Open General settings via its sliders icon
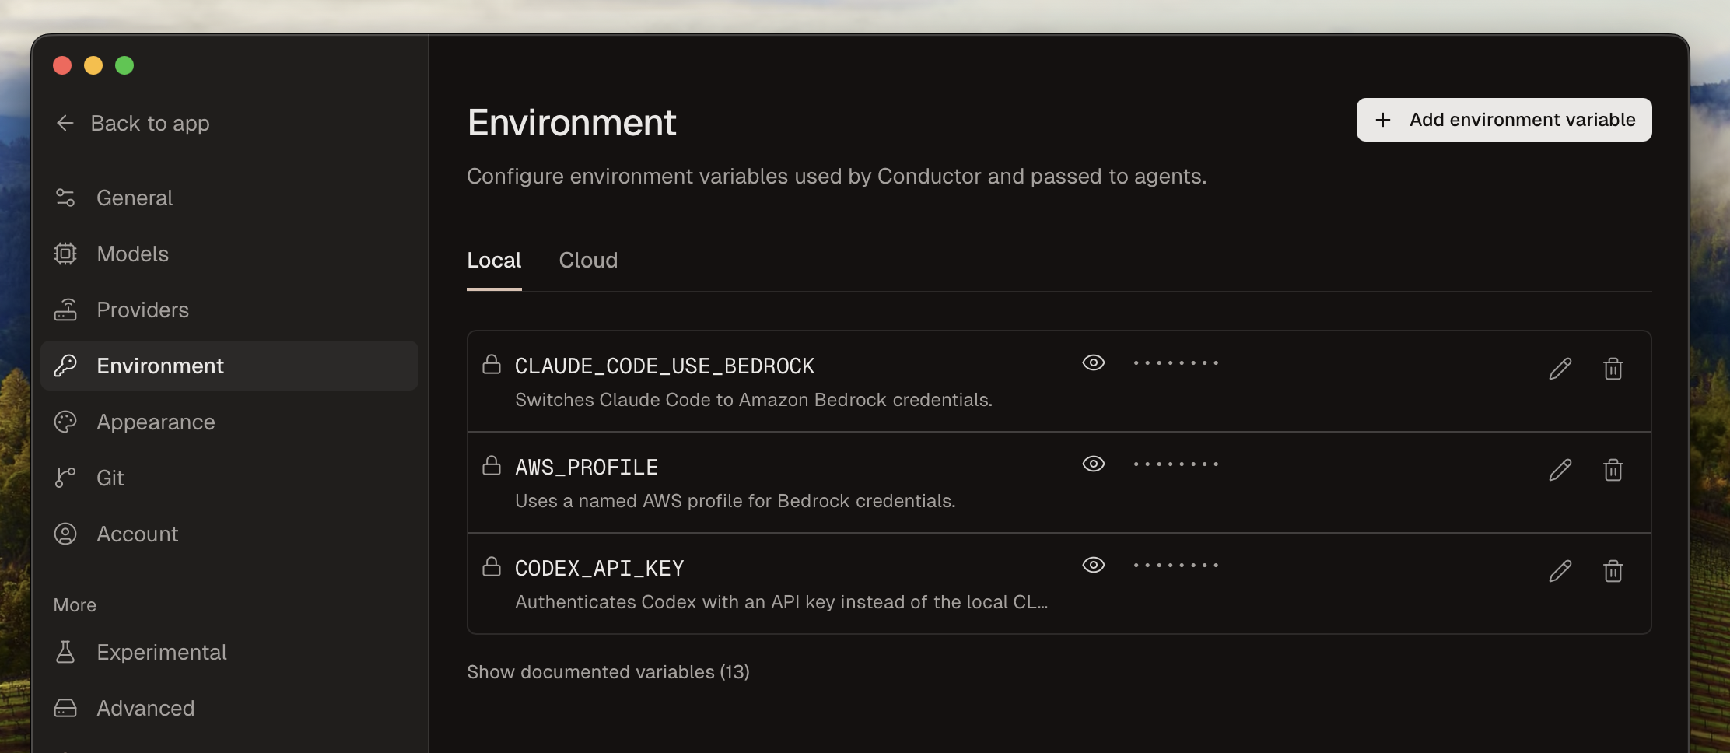The width and height of the screenshot is (1730, 753). [x=65, y=198]
